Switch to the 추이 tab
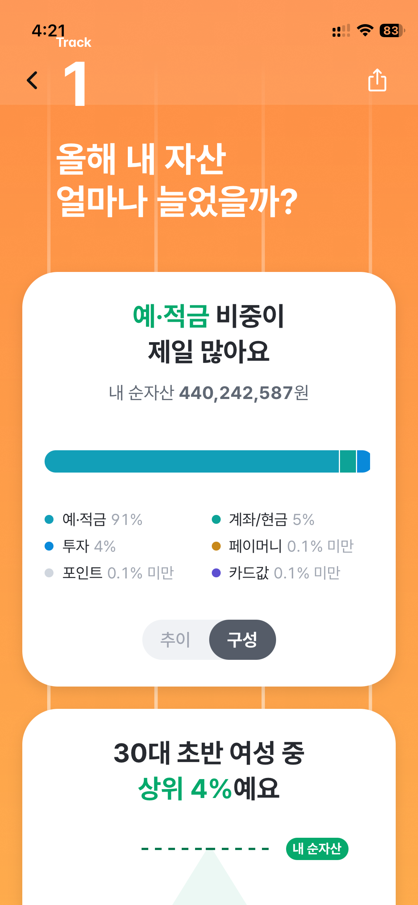The image size is (418, 905). (175, 639)
